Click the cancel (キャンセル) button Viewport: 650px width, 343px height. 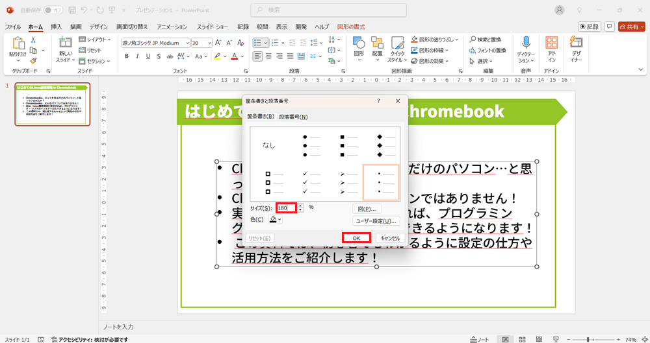click(x=390, y=239)
